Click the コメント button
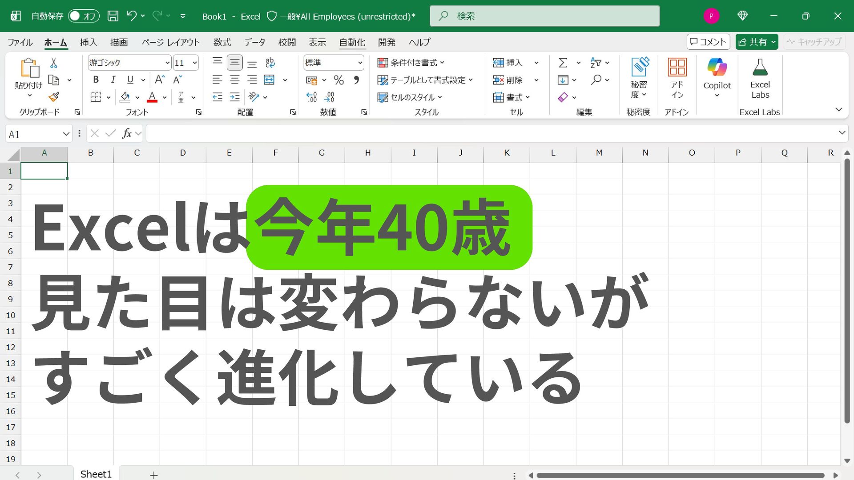This screenshot has width=854, height=480. pos(708,42)
